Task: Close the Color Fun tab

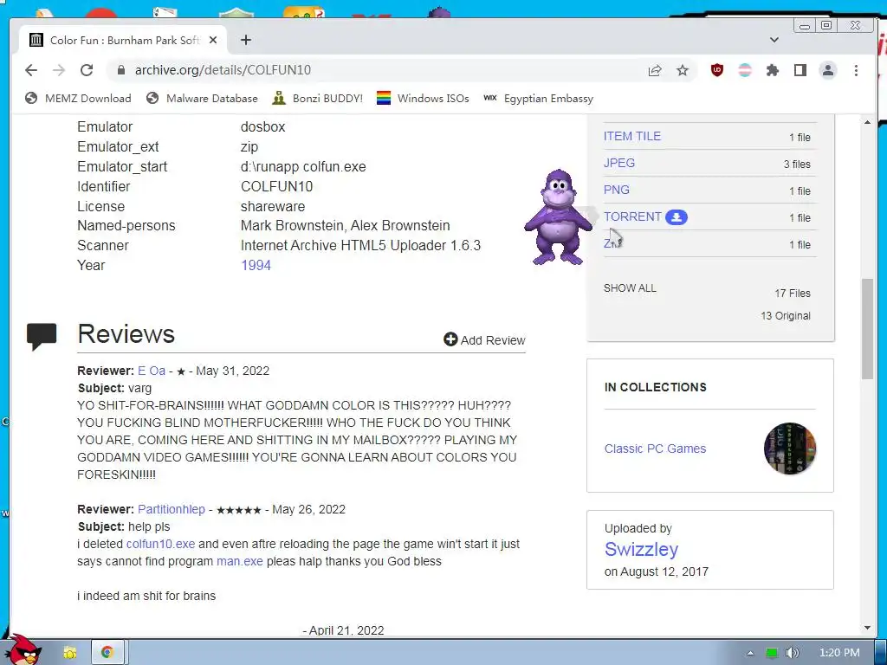Action: click(x=213, y=40)
